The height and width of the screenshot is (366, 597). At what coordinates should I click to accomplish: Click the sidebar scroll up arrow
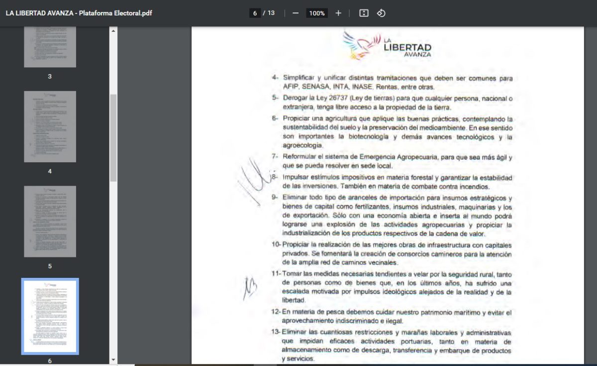click(x=113, y=31)
